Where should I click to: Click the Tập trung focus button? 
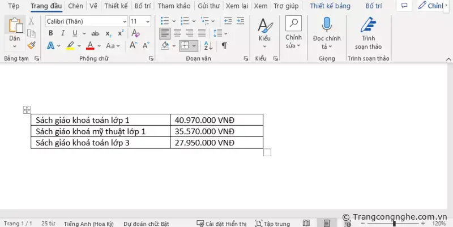(x=272, y=224)
